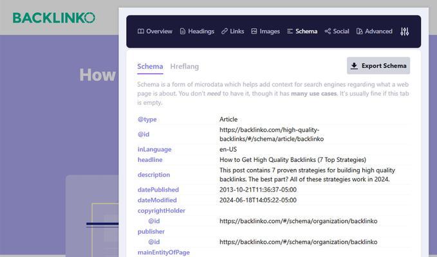The image size is (437, 257).
Task: Click the en-US language value
Action: point(228,149)
